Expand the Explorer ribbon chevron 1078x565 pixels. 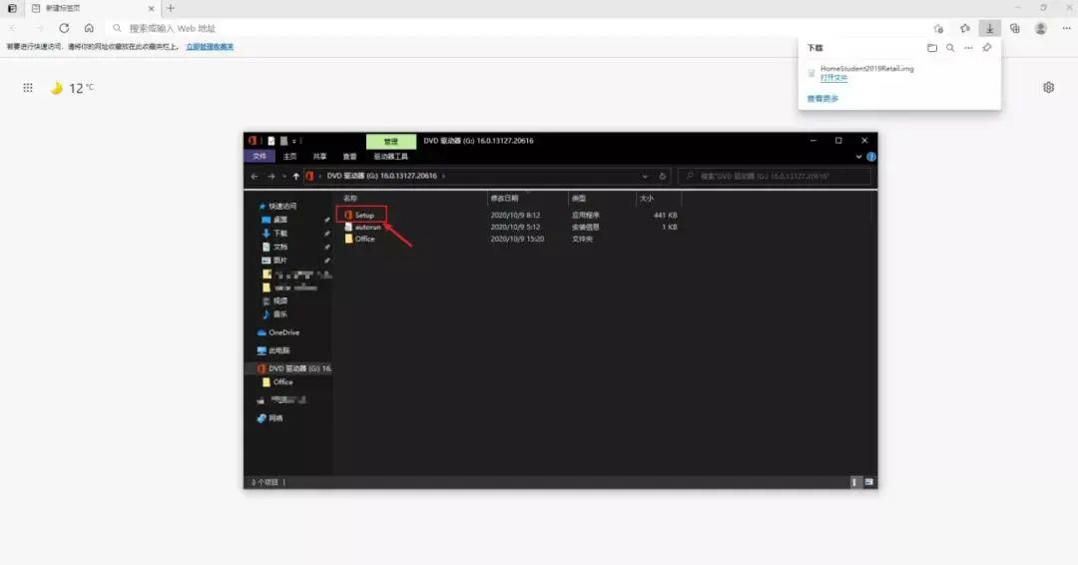tap(858, 157)
